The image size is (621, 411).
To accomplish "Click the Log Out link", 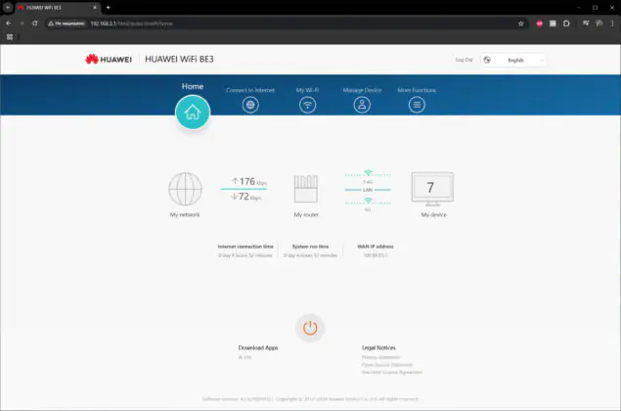I will tap(464, 60).
